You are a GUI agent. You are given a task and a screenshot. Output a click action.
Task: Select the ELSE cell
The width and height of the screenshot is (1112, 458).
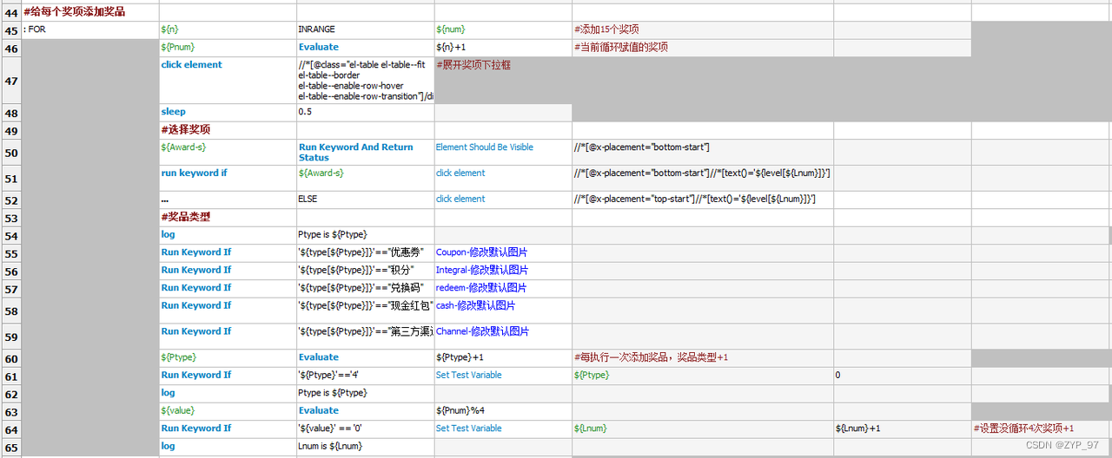[x=365, y=200]
